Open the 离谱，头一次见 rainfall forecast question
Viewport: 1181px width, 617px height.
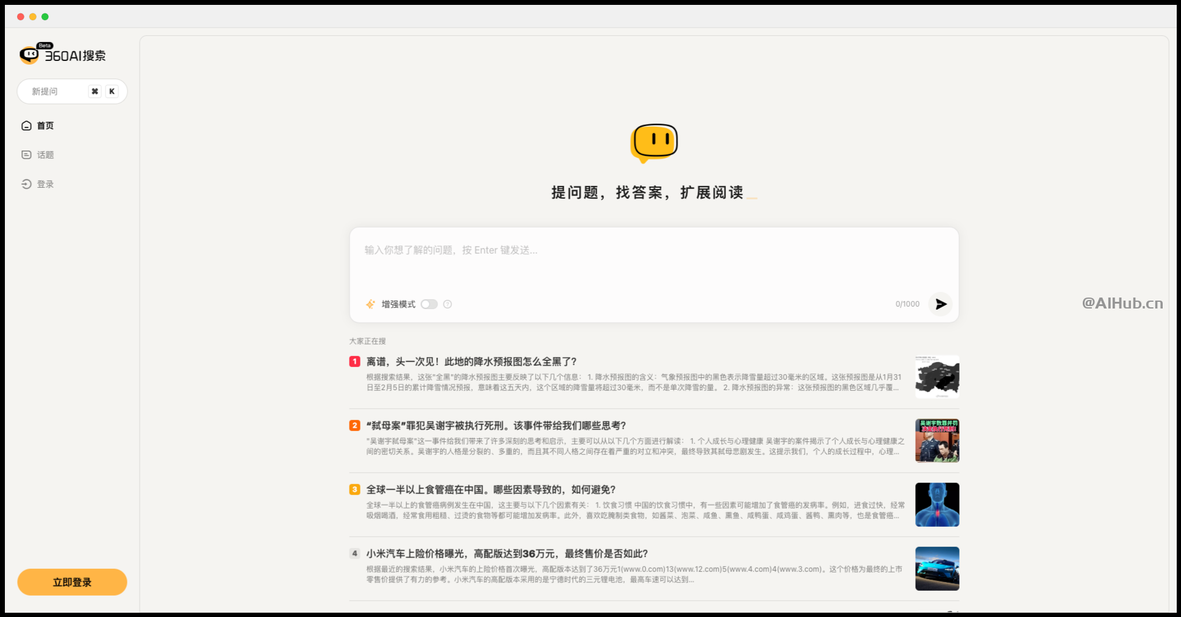pos(472,362)
